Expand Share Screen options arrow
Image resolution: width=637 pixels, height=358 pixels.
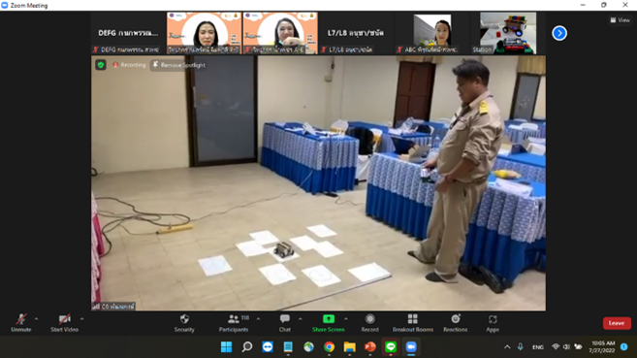[x=346, y=319]
